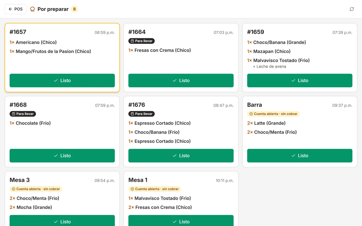Click Malvavisco Tostado (Frio) in Mesa 1
This screenshot has width=362, height=226.
pyautogui.click(x=163, y=198)
